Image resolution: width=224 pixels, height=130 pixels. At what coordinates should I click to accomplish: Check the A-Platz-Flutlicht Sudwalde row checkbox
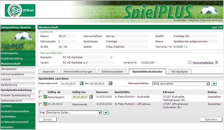click(41, 97)
